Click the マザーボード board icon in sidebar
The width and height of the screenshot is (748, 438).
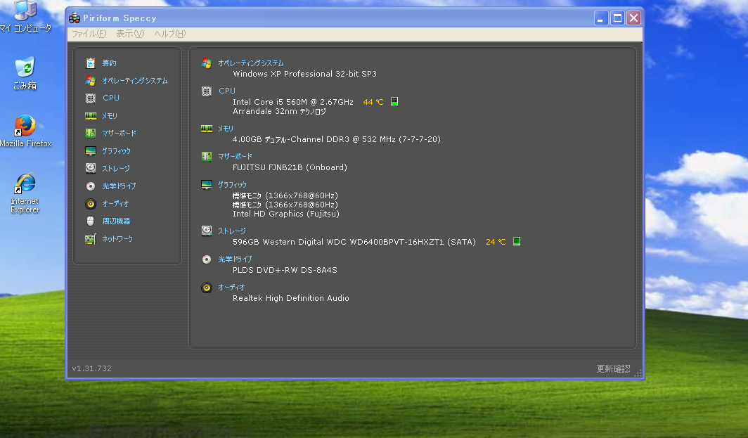[91, 133]
